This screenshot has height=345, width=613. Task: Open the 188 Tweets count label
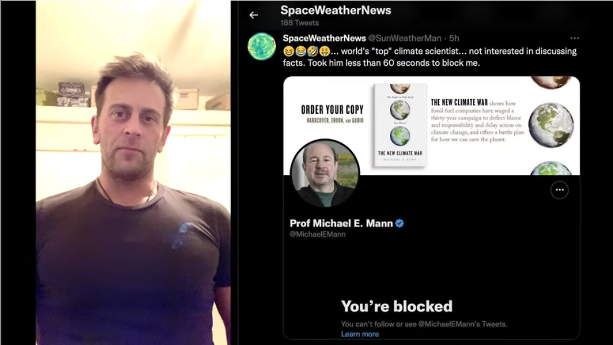pyautogui.click(x=299, y=23)
